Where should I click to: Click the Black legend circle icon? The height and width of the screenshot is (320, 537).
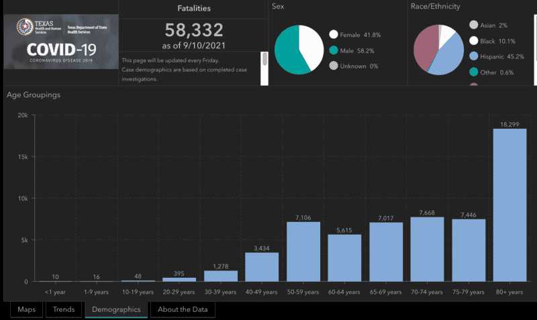tap(474, 41)
